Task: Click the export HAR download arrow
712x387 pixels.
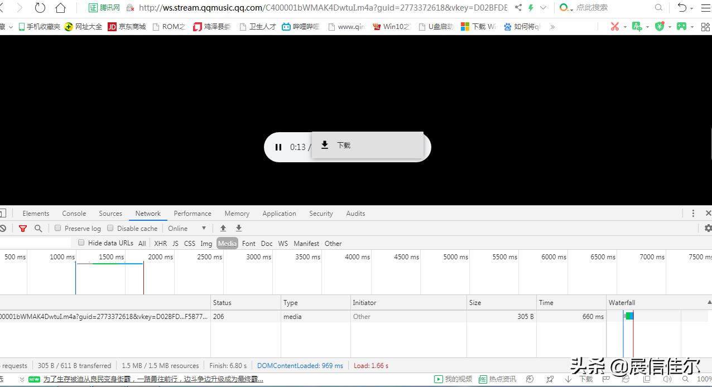Action: [x=239, y=229]
